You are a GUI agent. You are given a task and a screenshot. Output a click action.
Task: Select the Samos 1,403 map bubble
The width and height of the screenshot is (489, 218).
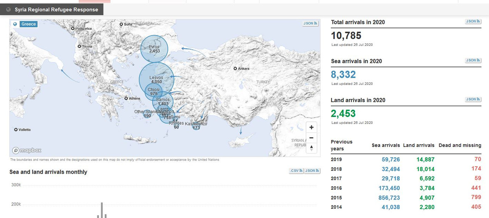point(163,102)
